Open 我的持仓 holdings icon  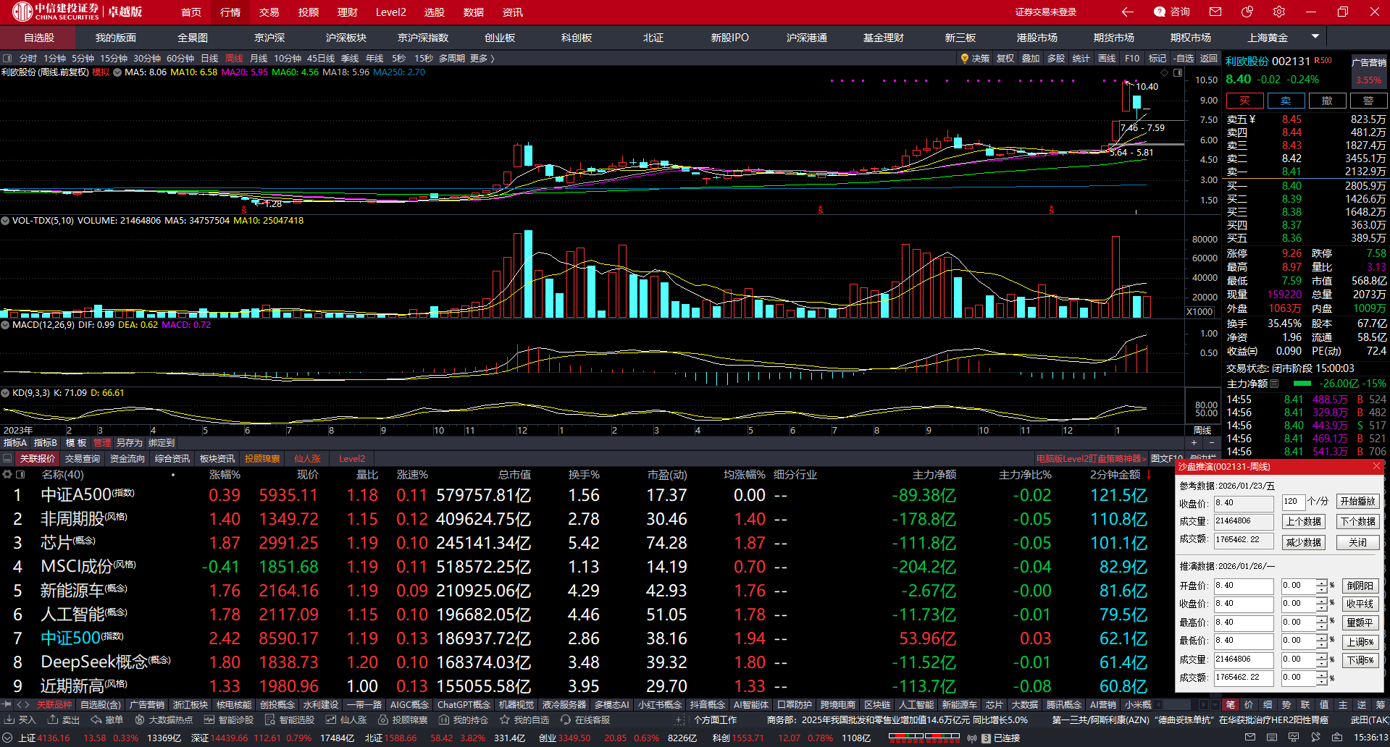[x=444, y=720]
